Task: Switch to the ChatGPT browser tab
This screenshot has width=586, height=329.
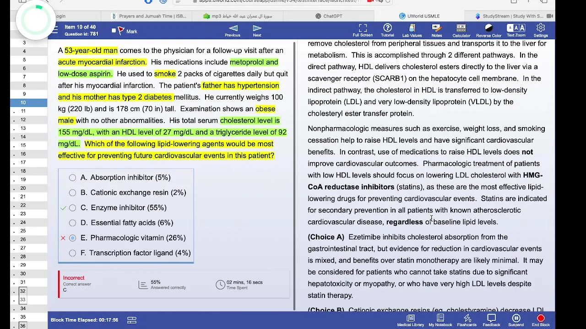Action: 329,16
